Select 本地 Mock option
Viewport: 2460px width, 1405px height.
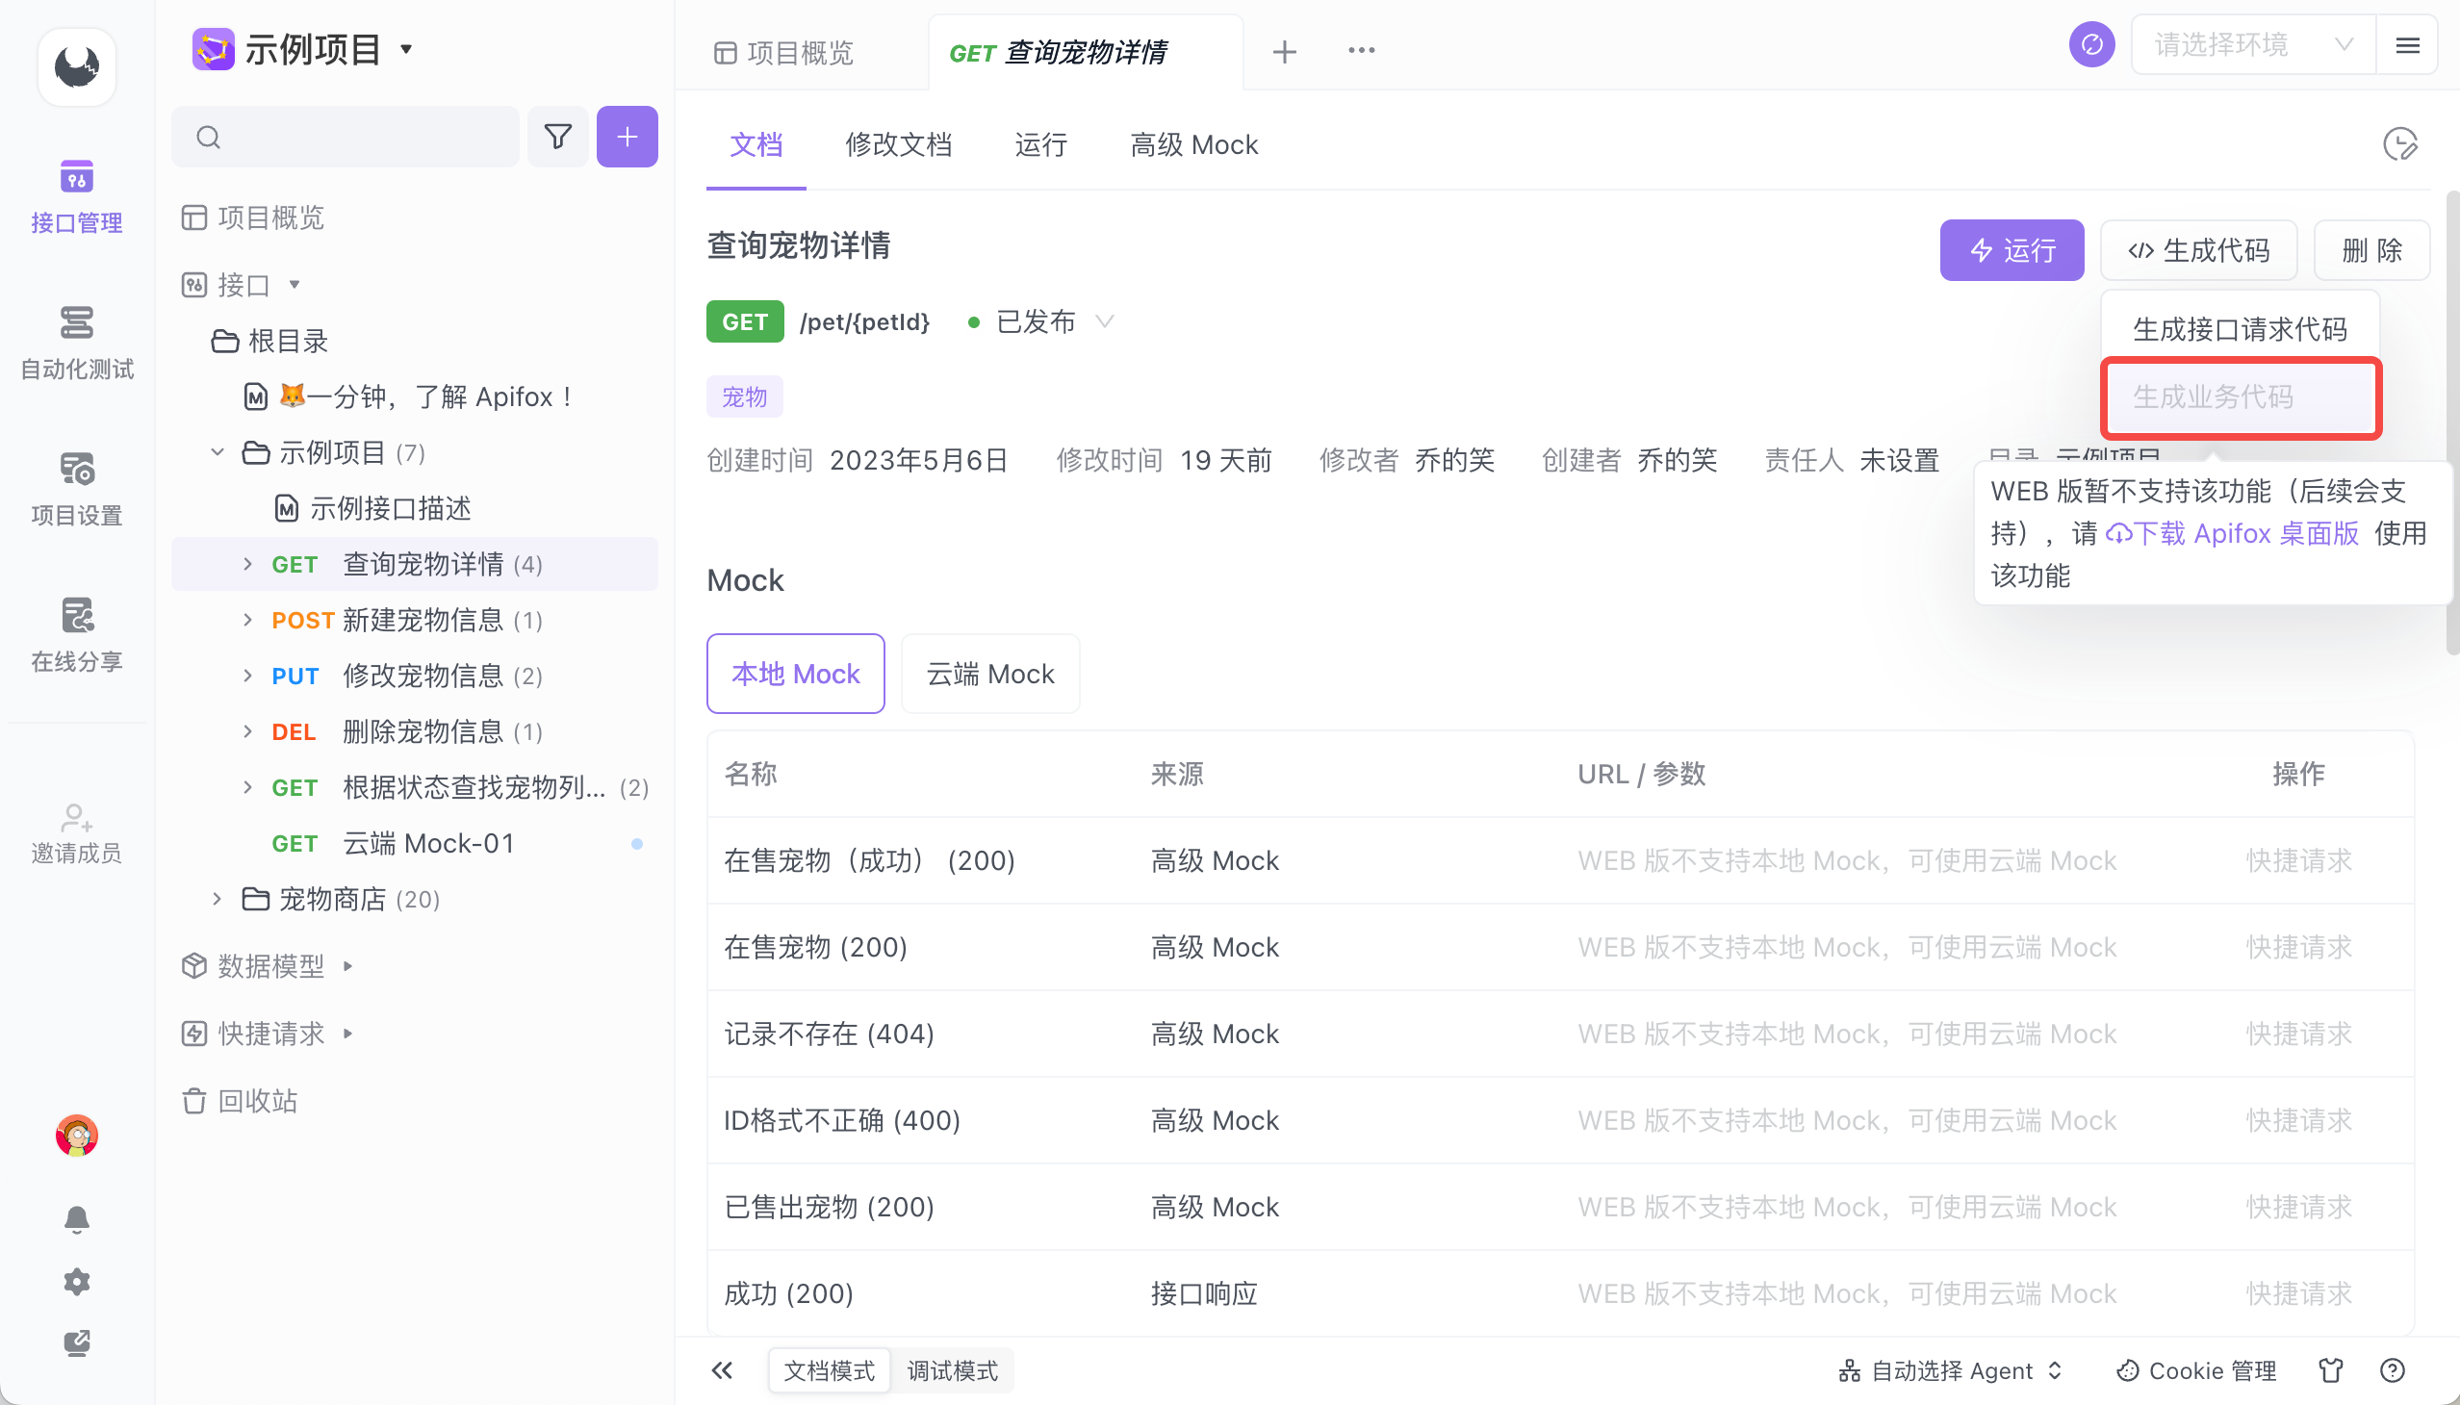coord(794,674)
